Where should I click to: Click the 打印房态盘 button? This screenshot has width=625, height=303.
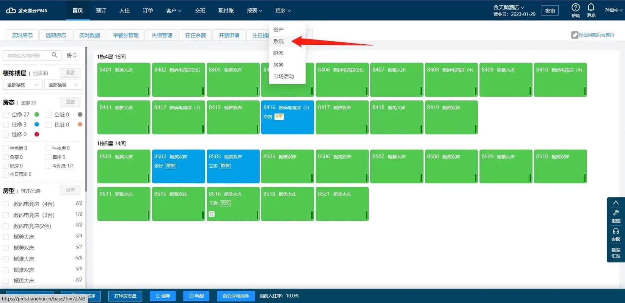125,296
